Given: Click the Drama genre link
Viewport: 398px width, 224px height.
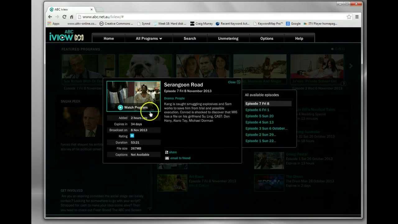Looking at the screenshot, I should pos(169,98).
